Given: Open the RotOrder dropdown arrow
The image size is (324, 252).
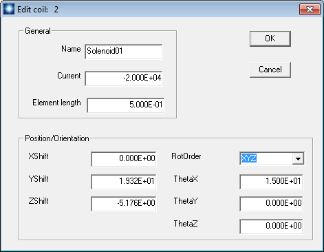Looking at the screenshot, I should point(298,158).
